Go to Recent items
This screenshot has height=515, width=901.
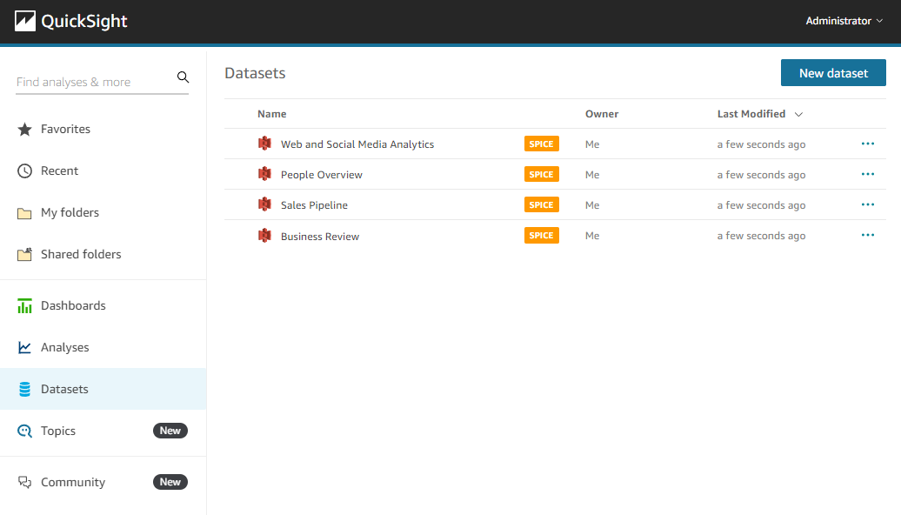click(x=59, y=171)
